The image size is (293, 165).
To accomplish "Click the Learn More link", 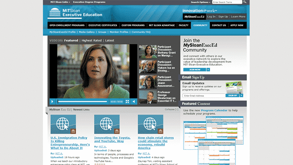I will (238, 17).
